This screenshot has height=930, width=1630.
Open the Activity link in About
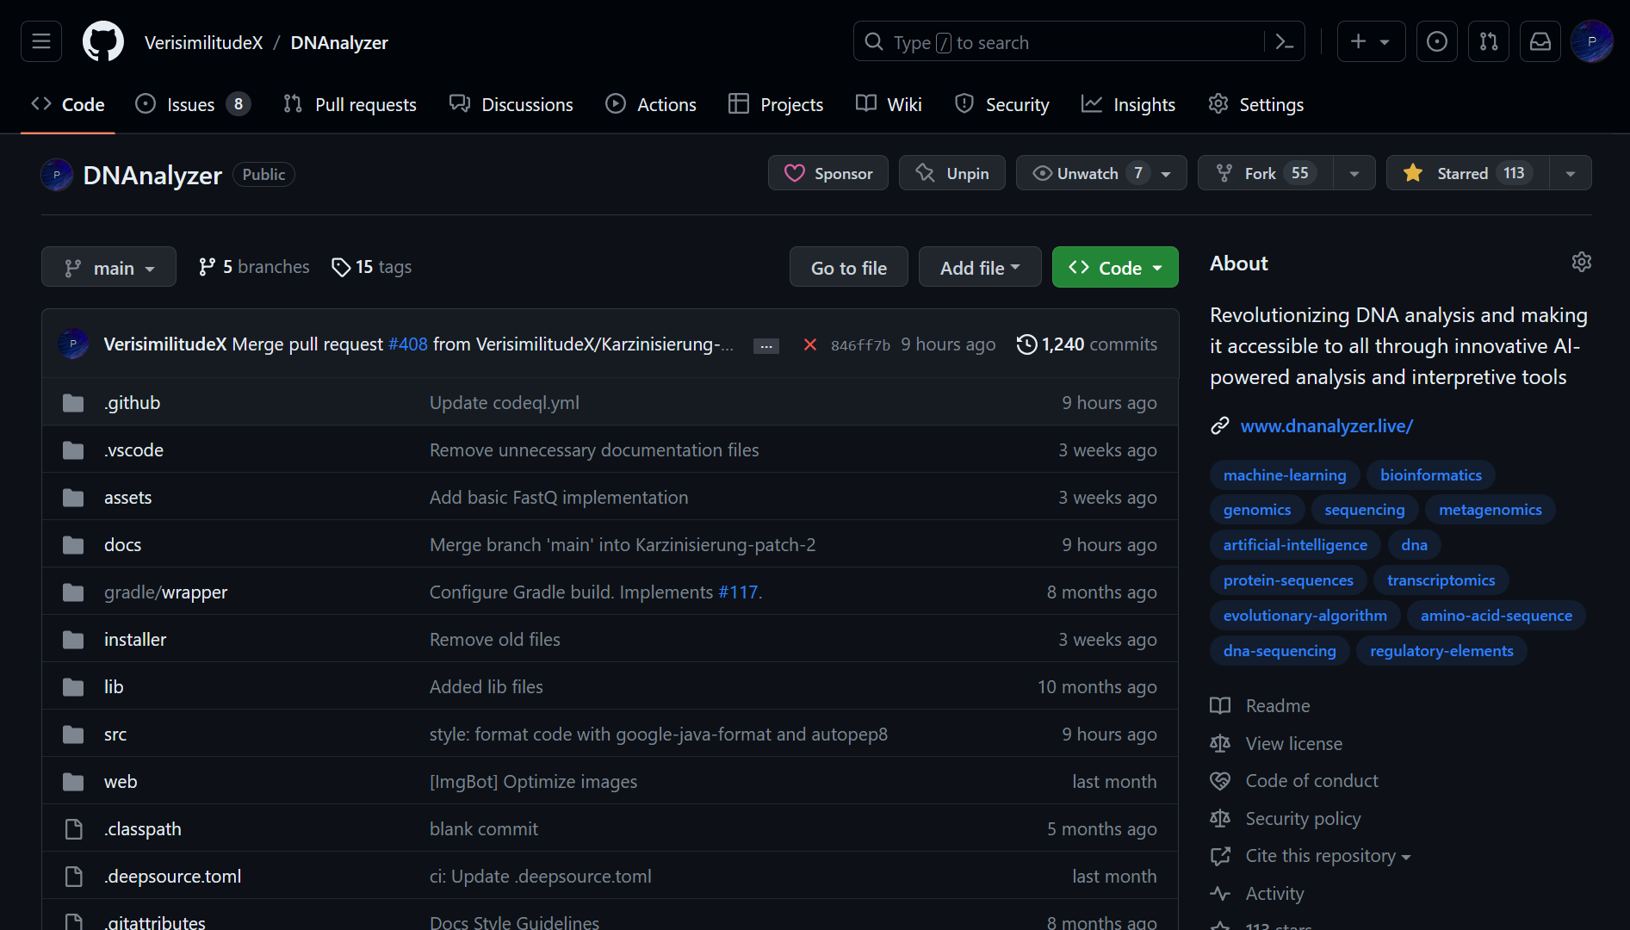tap(1257, 894)
